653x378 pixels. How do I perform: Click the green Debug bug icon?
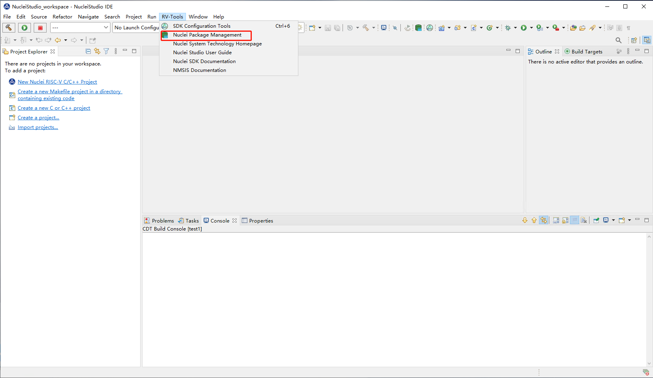pyautogui.click(x=508, y=28)
